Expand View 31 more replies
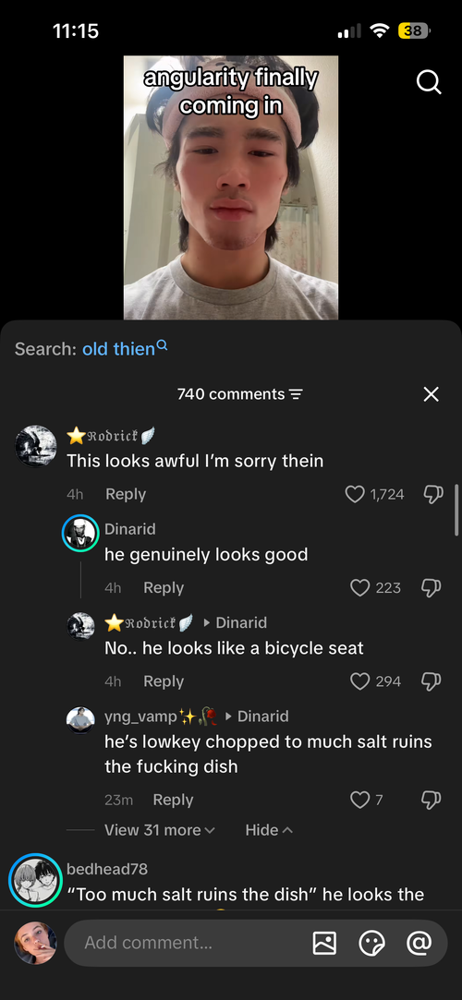462x1000 pixels. (x=160, y=830)
